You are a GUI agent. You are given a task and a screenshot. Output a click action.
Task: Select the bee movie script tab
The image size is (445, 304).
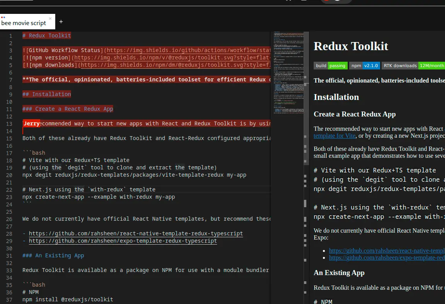(x=24, y=23)
